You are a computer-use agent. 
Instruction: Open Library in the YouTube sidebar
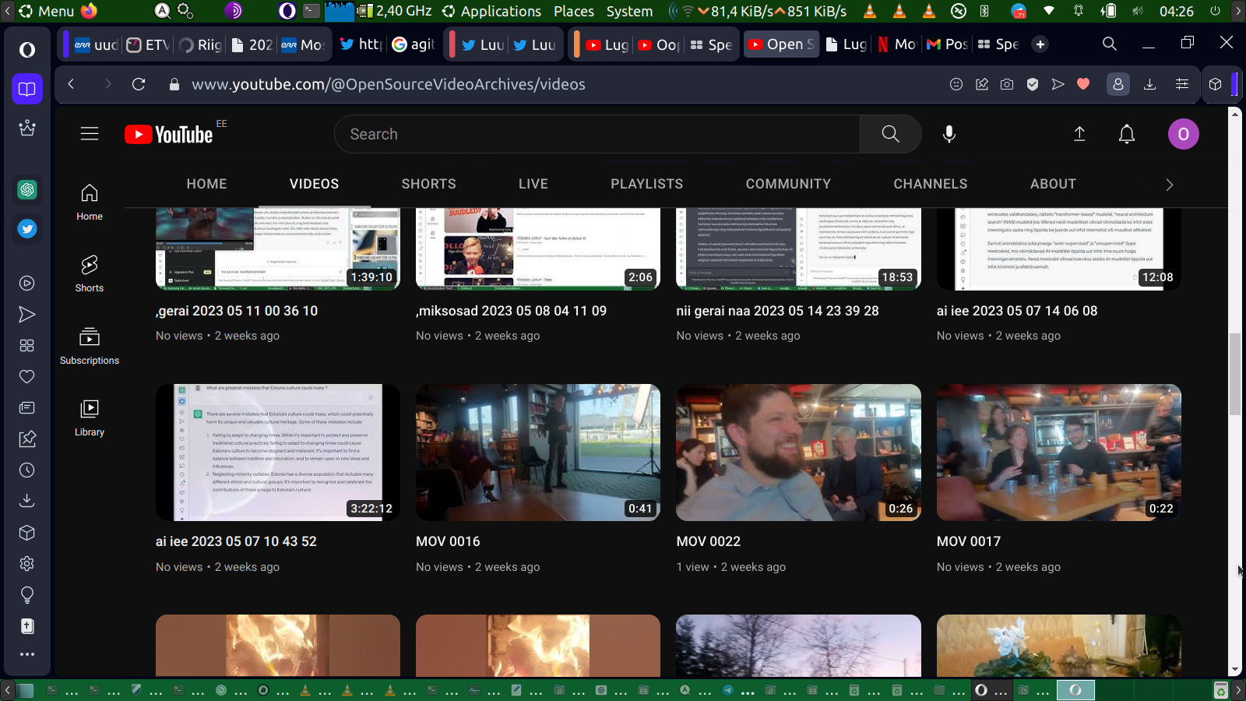90,417
